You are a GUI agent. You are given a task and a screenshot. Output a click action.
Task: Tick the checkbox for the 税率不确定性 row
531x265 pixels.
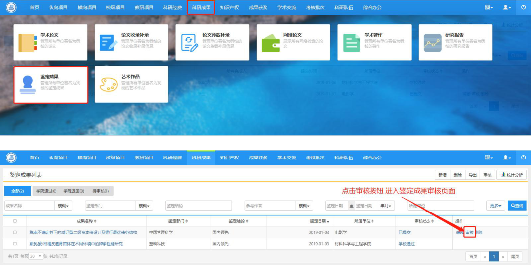click(15, 232)
